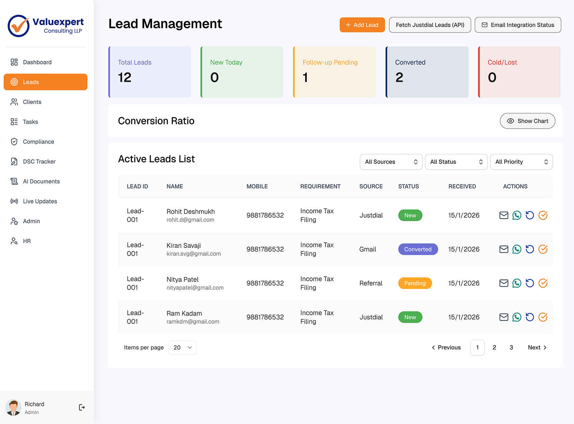Screen dimensions: 574x424
Task: Open the All Status filter dropdown
Action: [456, 162]
